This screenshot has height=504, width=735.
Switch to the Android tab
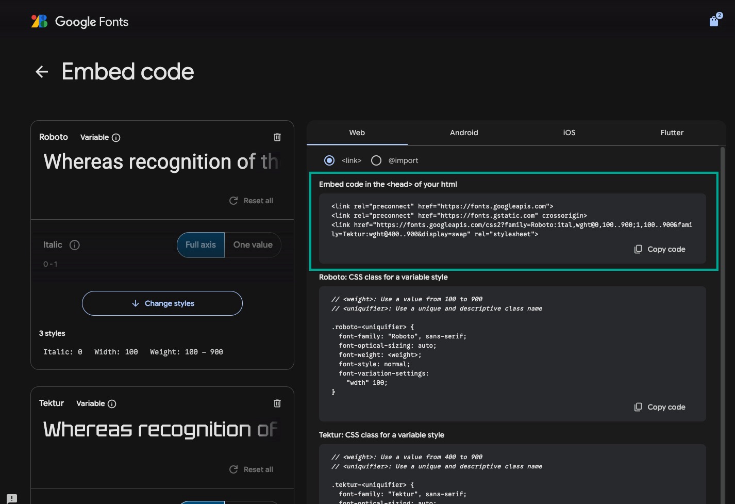pos(464,133)
